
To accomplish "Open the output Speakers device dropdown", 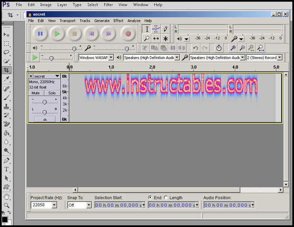I will tap(177, 58).
